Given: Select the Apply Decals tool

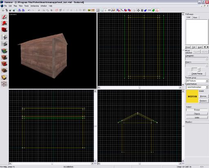Looking at the screenshot, I should pos(4,64).
